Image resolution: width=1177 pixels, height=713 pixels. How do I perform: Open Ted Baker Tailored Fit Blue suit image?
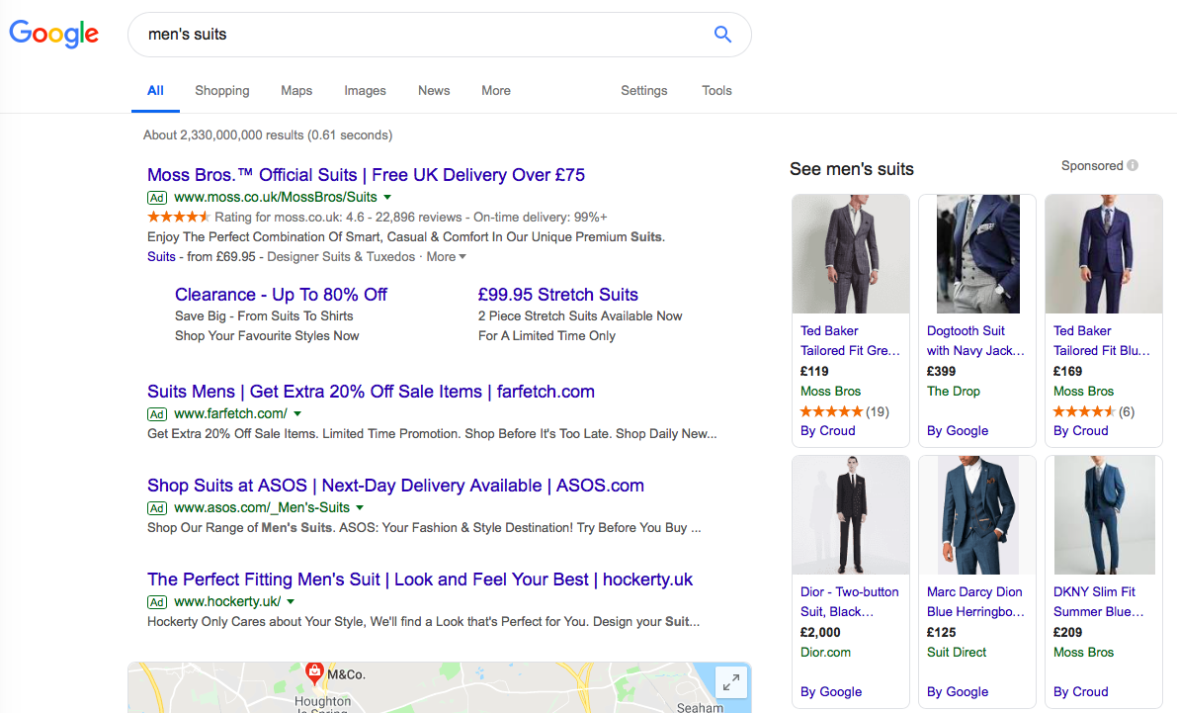[1104, 254]
